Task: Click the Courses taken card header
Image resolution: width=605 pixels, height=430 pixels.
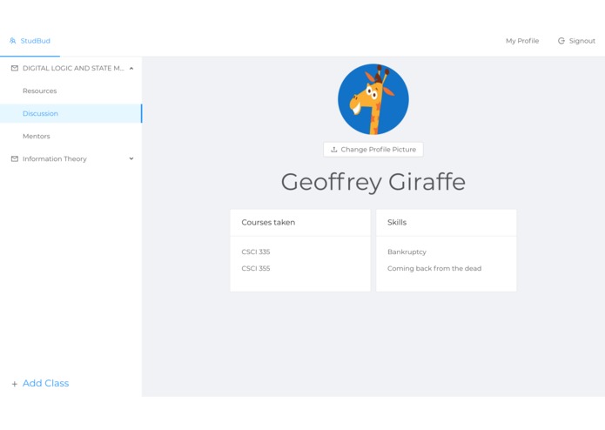Action: click(x=300, y=223)
